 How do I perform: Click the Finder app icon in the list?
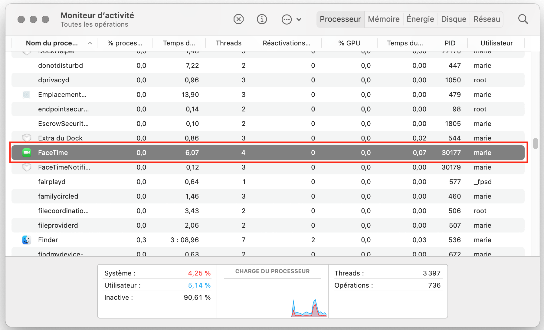pos(27,240)
